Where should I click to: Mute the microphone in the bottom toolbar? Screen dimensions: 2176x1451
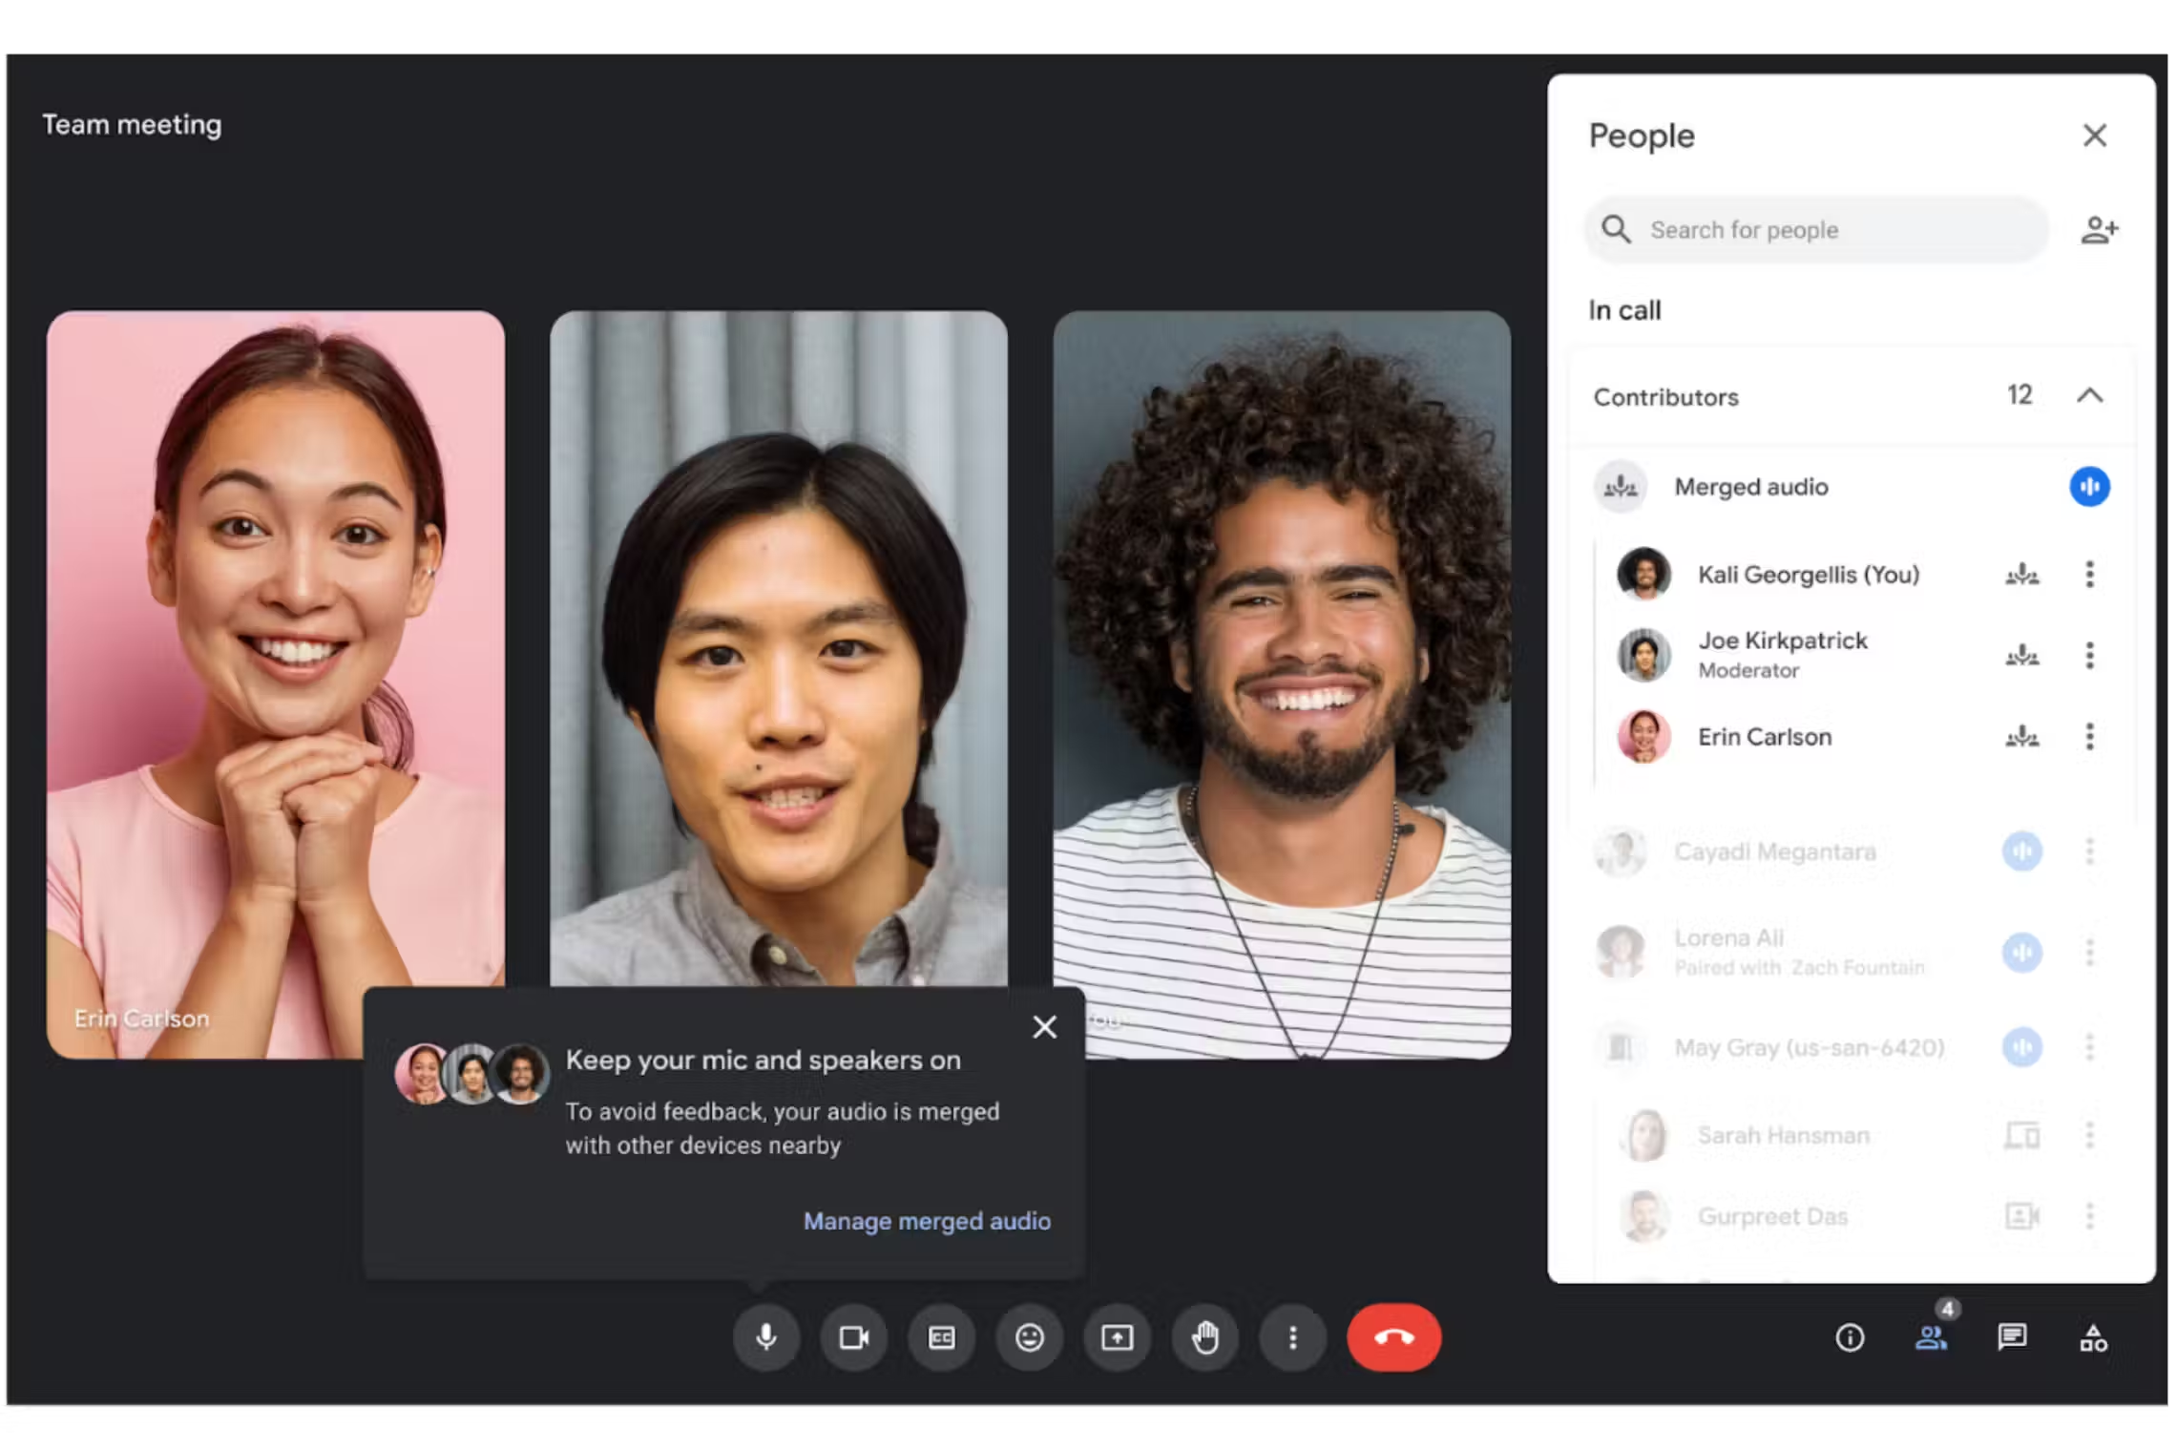click(x=765, y=1336)
